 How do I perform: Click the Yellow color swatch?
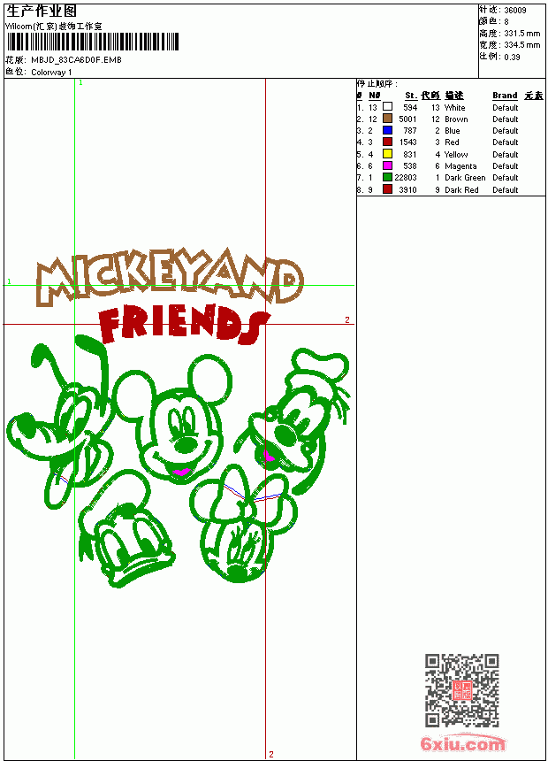[387, 154]
